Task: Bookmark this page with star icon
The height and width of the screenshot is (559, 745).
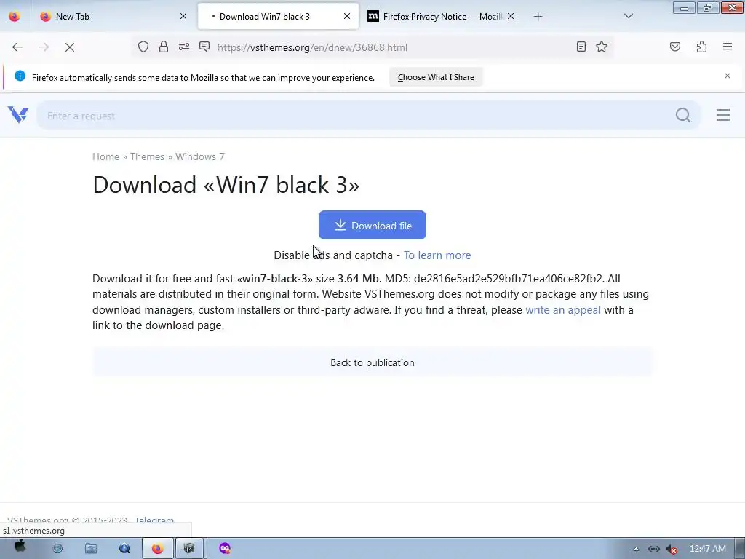Action: (x=602, y=47)
